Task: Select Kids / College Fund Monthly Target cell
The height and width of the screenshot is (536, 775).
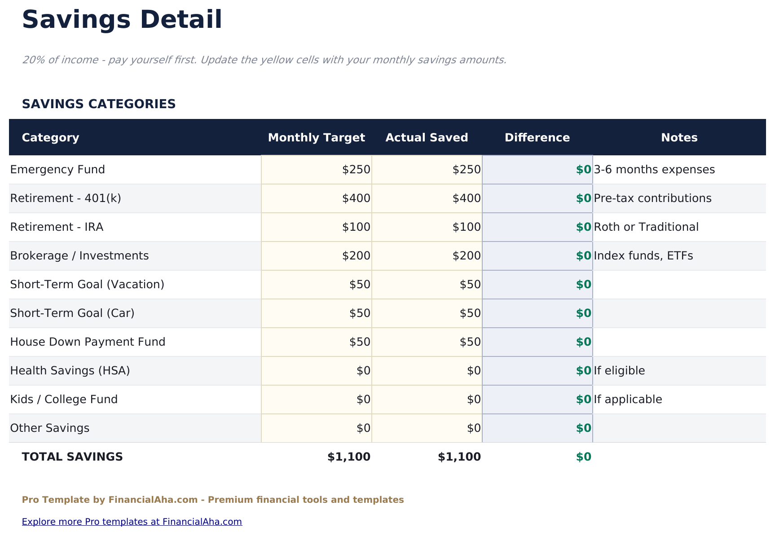Action: pos(317,400)
